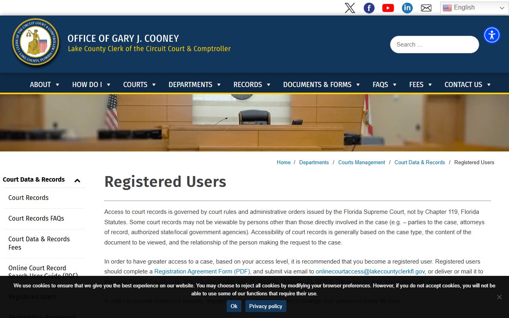This screenshot has height=318, width=509.
Task: Click the courtroom banner image
Action: (x=254, y=123)
